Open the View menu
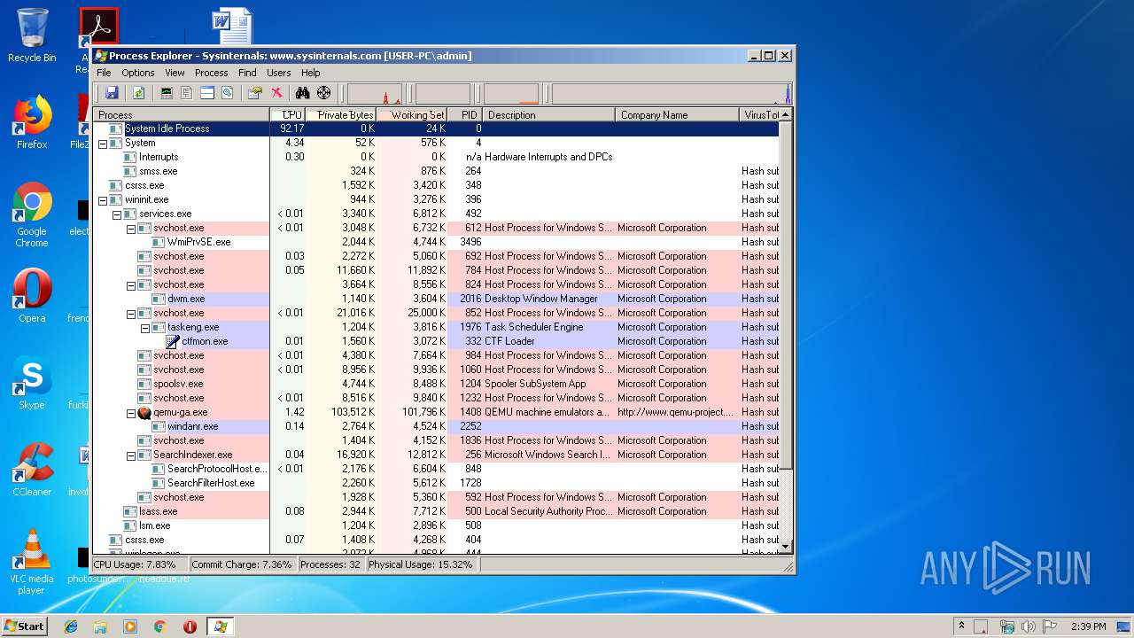 175,73
